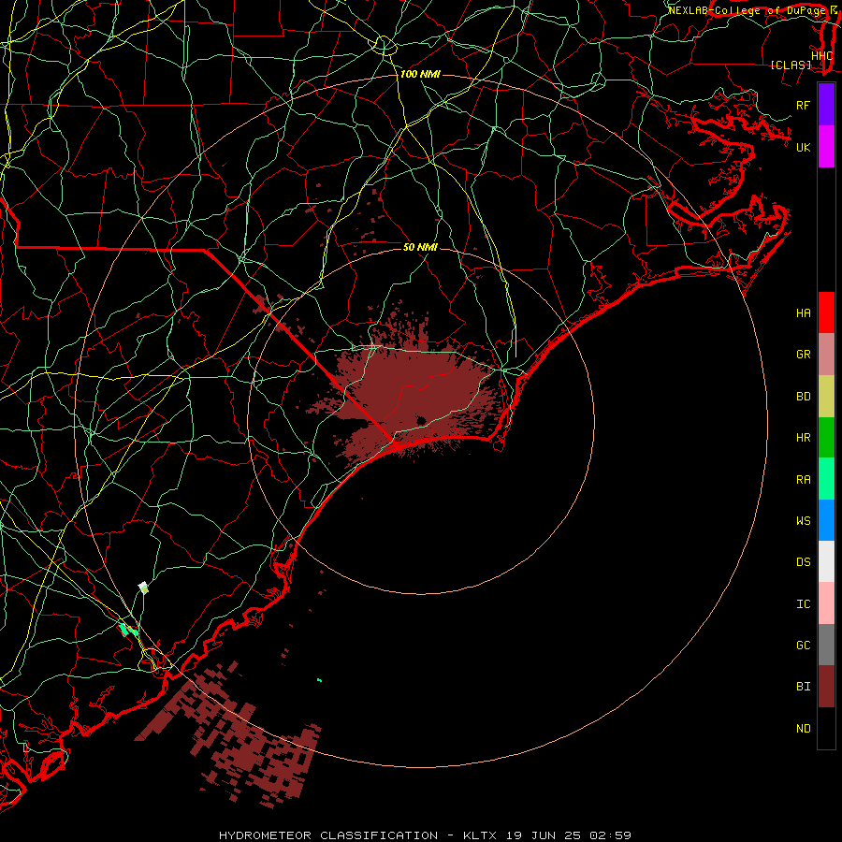Click the [CLAS] label
The width and height of the screenshot is (842, 842).
coord(791,65)
